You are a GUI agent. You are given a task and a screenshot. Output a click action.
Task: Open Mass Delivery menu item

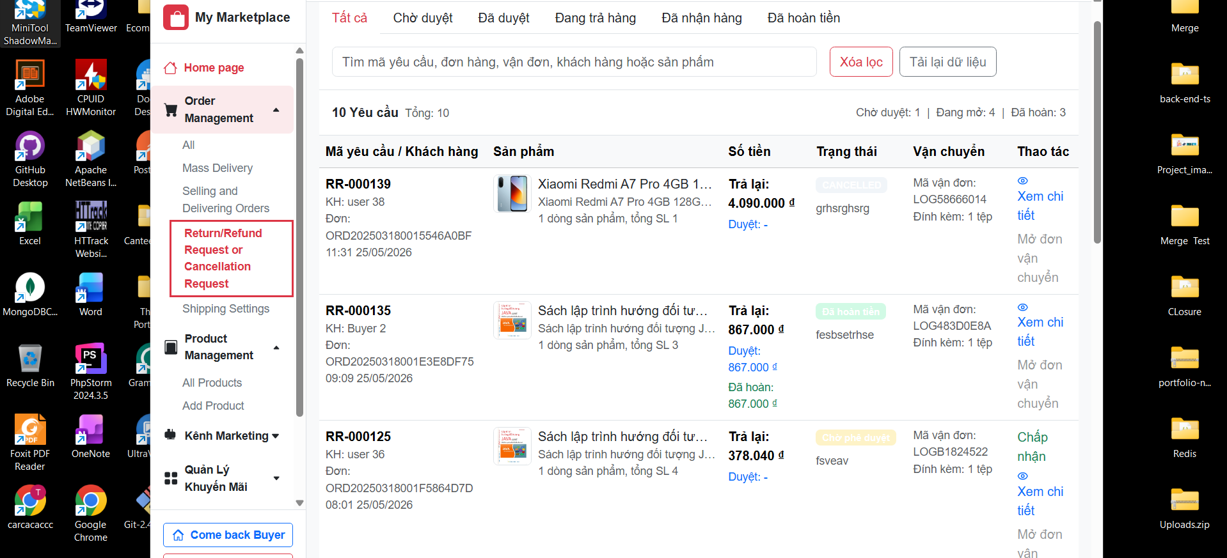coord(218,168)
